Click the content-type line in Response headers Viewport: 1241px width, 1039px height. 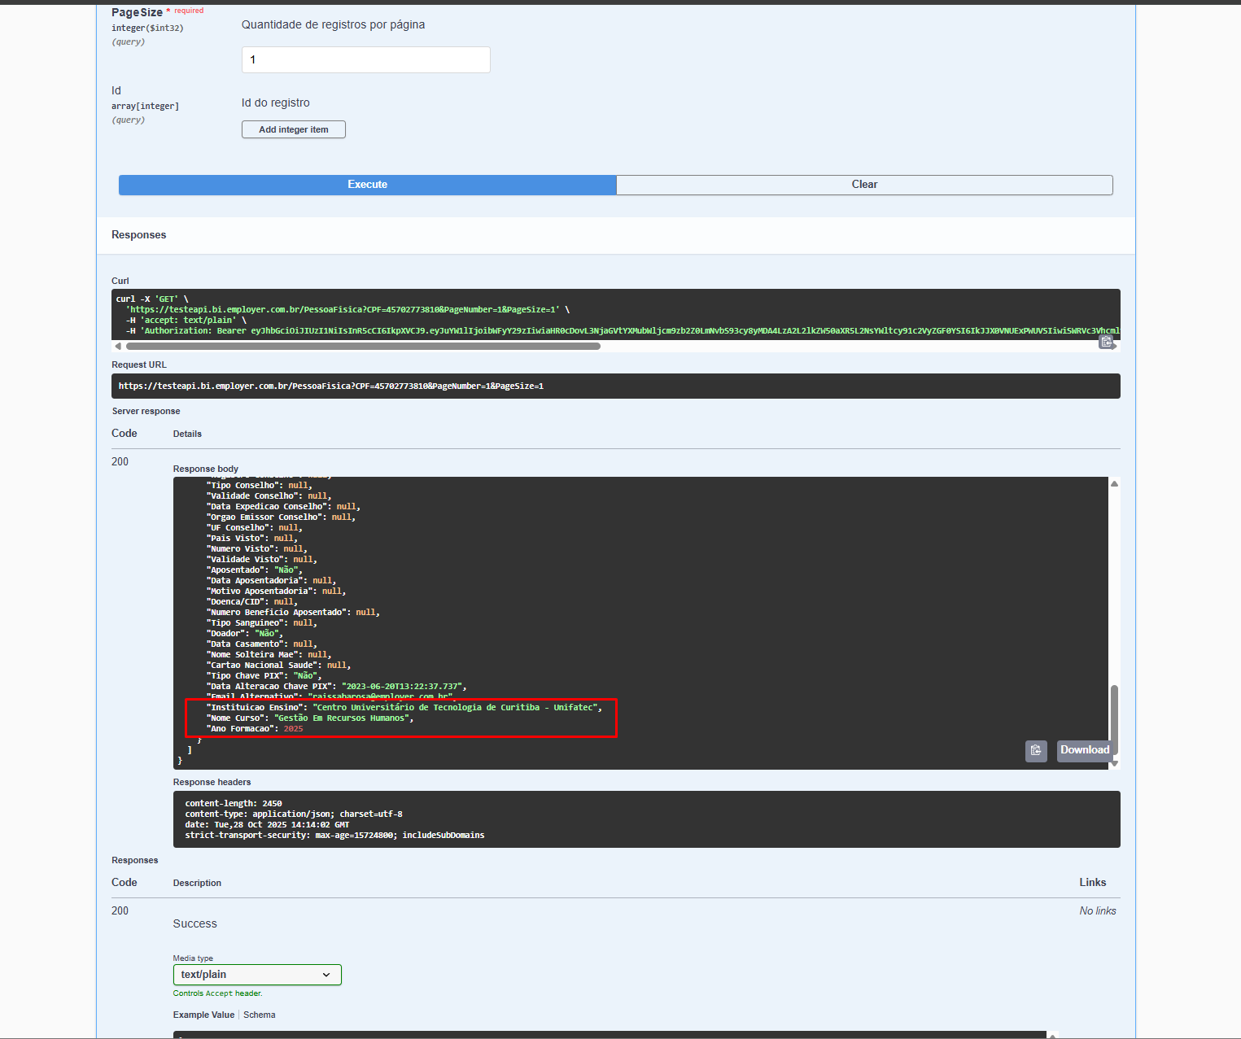pos(294,814)
